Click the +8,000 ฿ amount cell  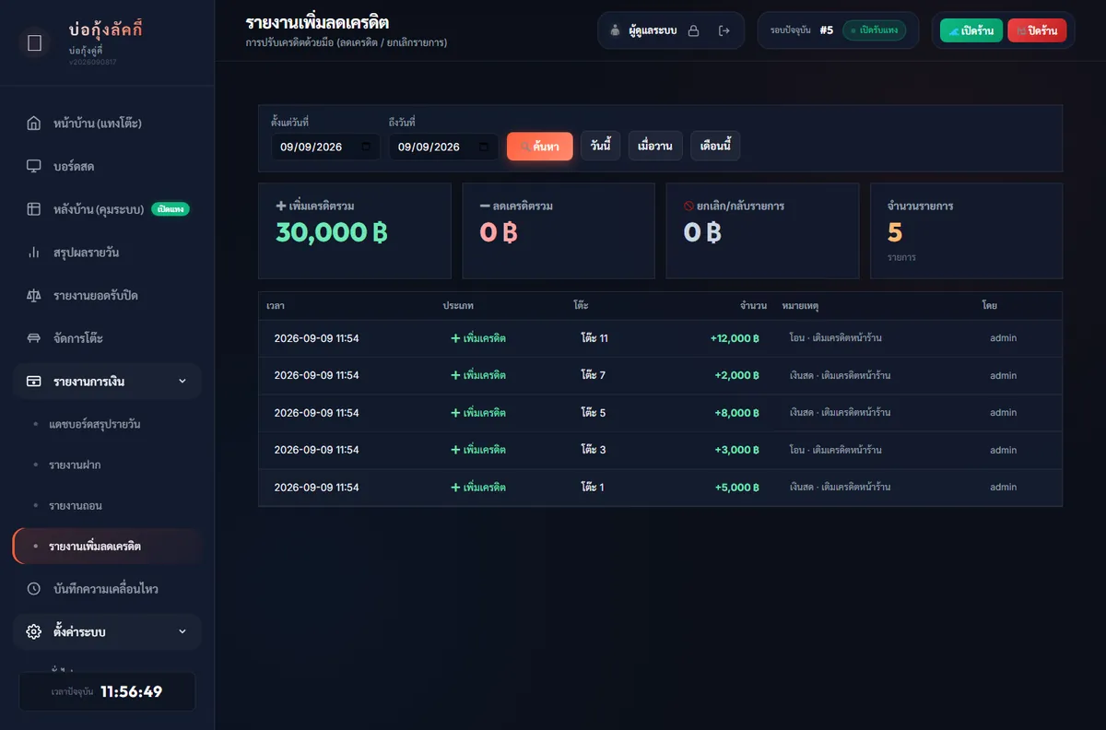pyautogui.click(x=736, y=413)
